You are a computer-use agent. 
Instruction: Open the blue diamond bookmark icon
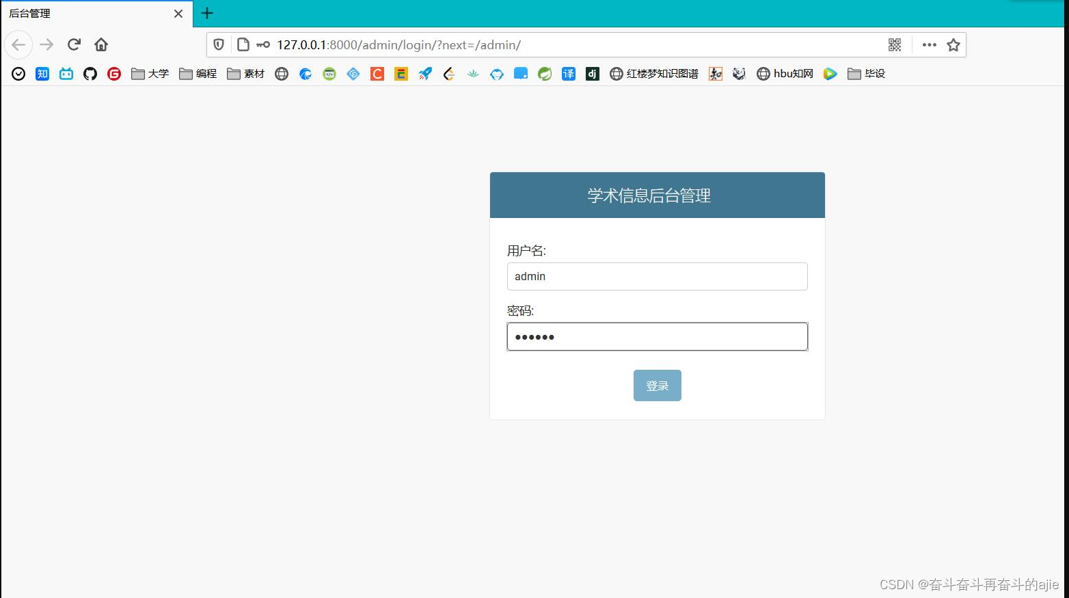(353, 74)
